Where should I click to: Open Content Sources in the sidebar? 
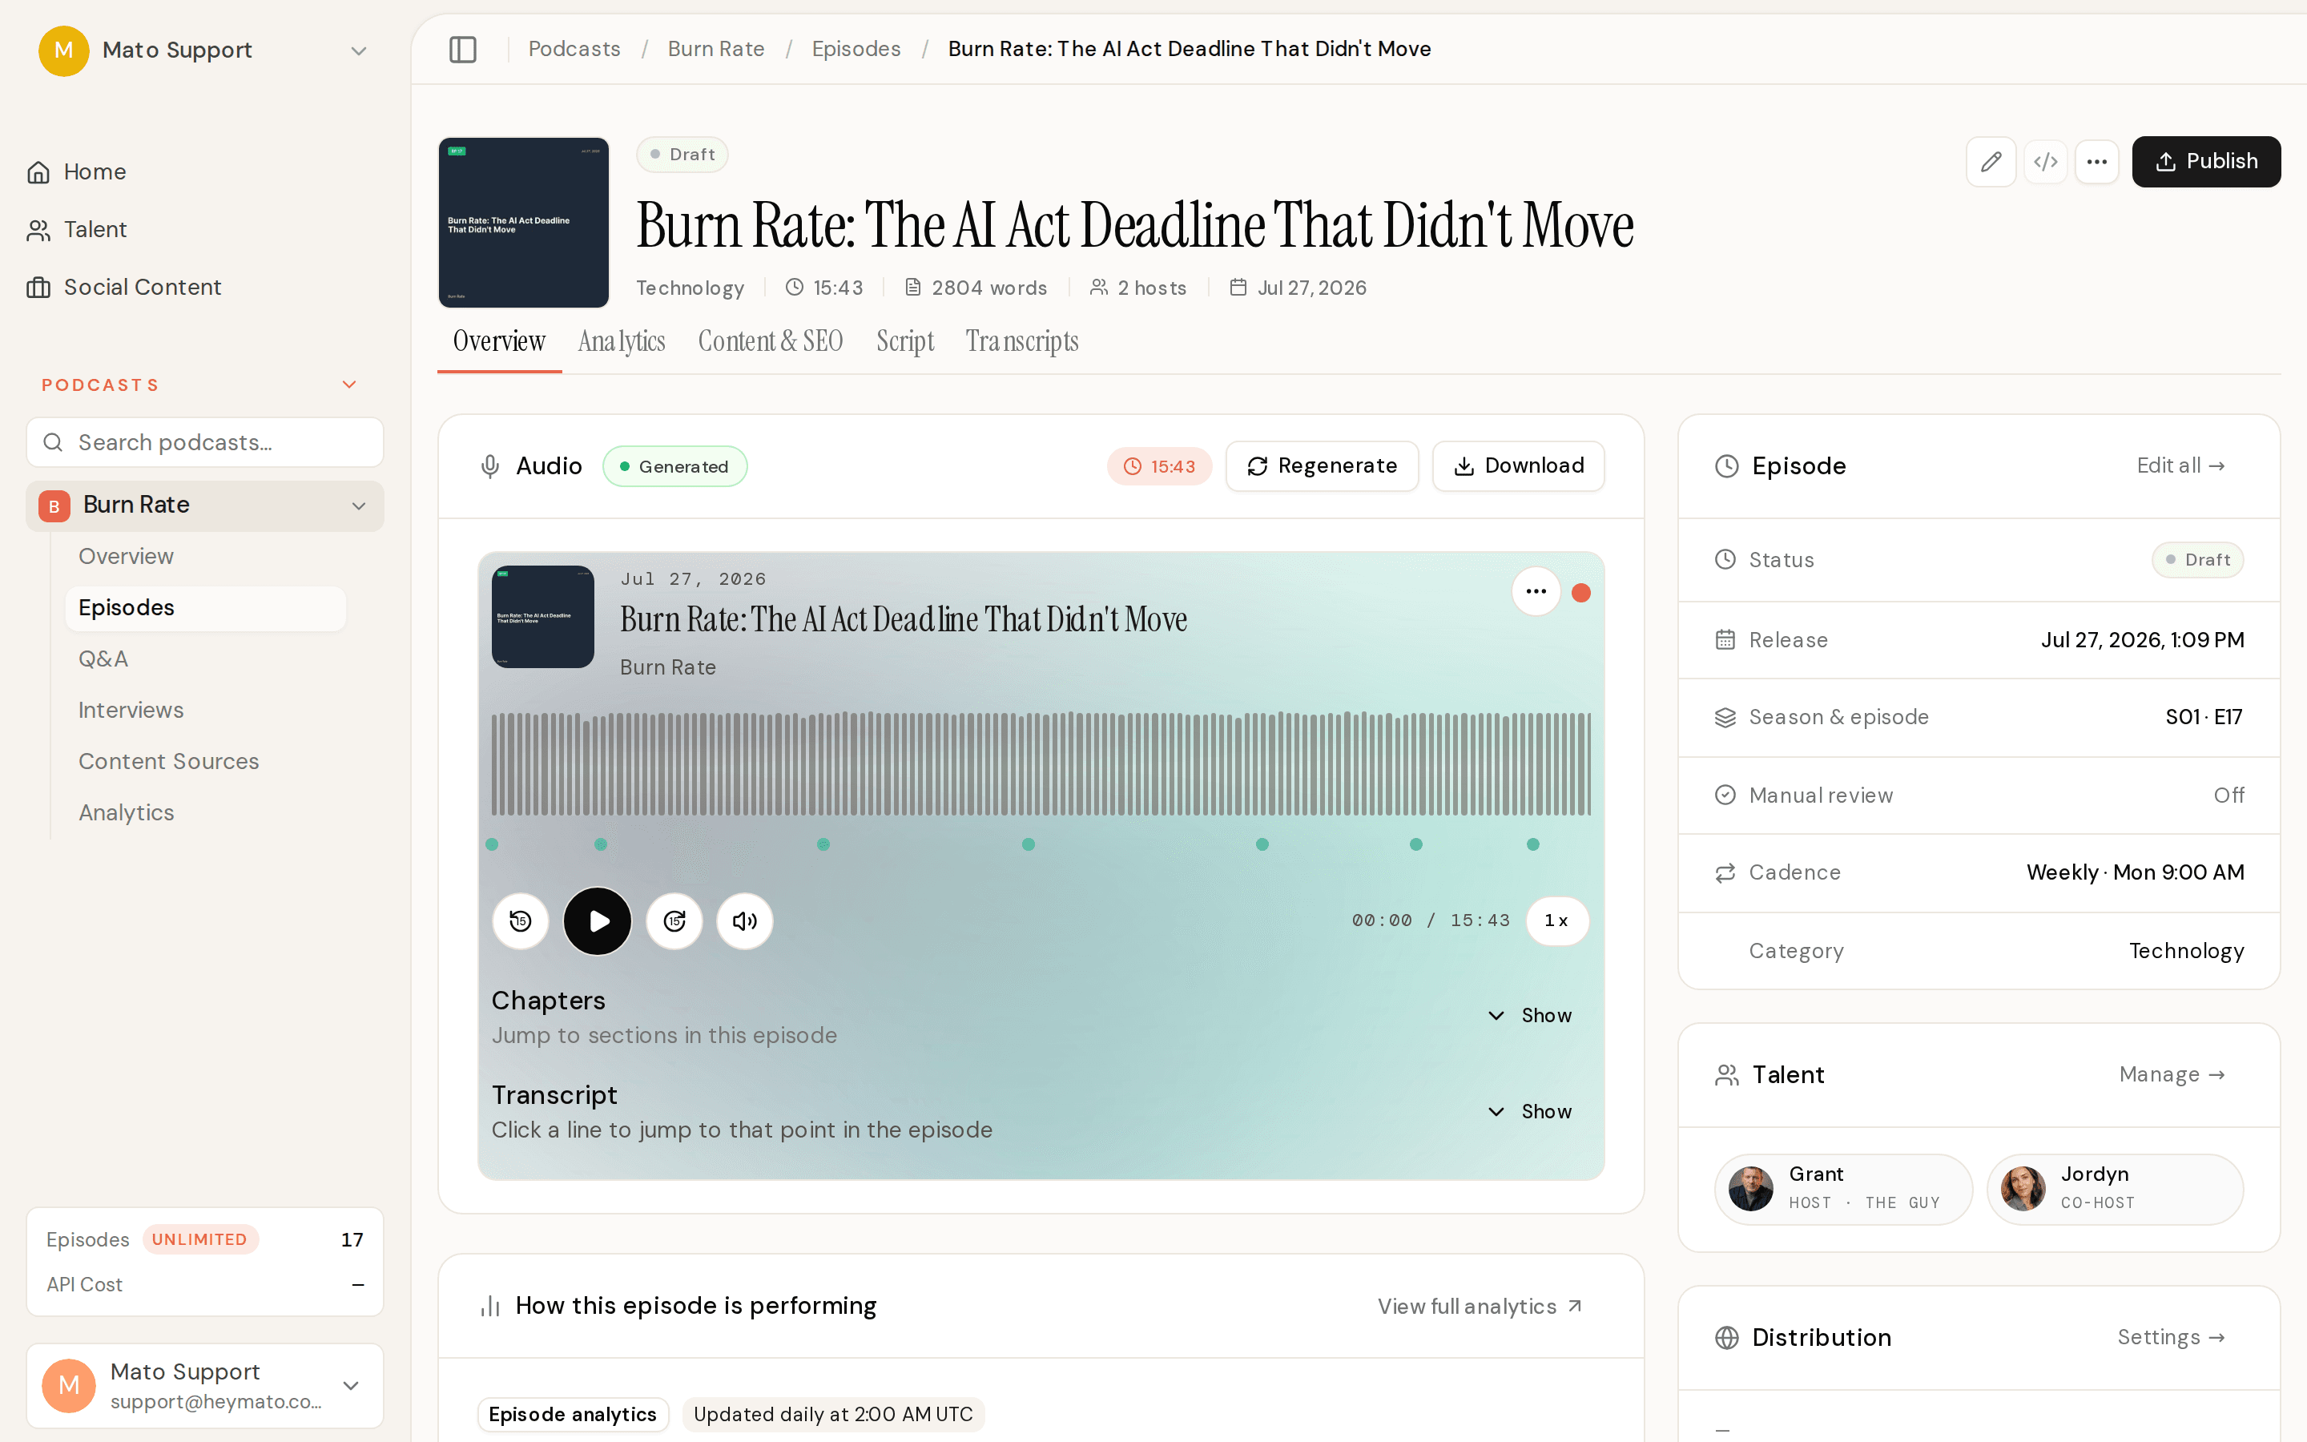click(169, 761)
